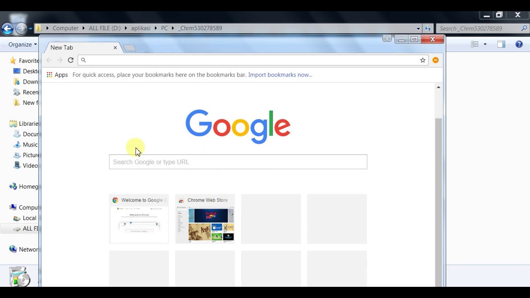
Task: Select Homegroup in Explorer sidebar
Action: (x=24, y=186)
